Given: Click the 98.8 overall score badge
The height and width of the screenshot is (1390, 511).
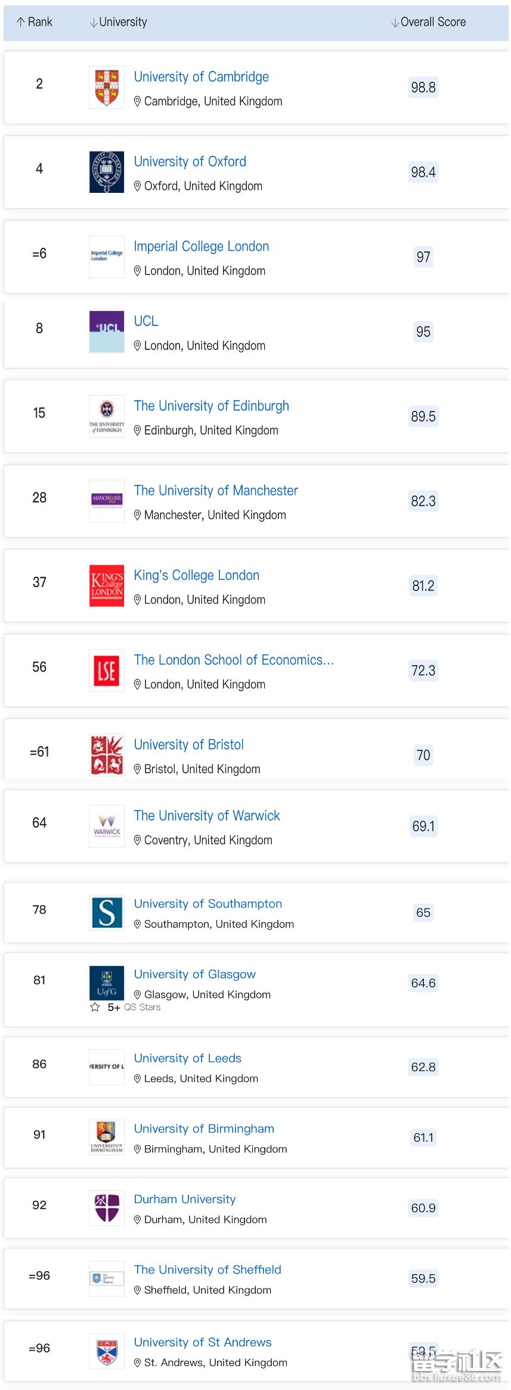Looking at the screenshot, I should point(423,88).
